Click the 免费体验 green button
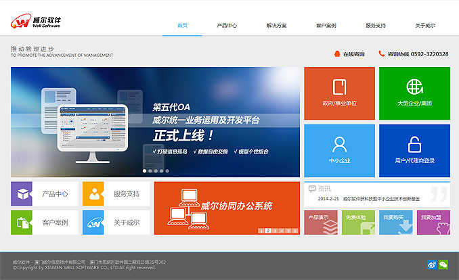 (358, 223)
